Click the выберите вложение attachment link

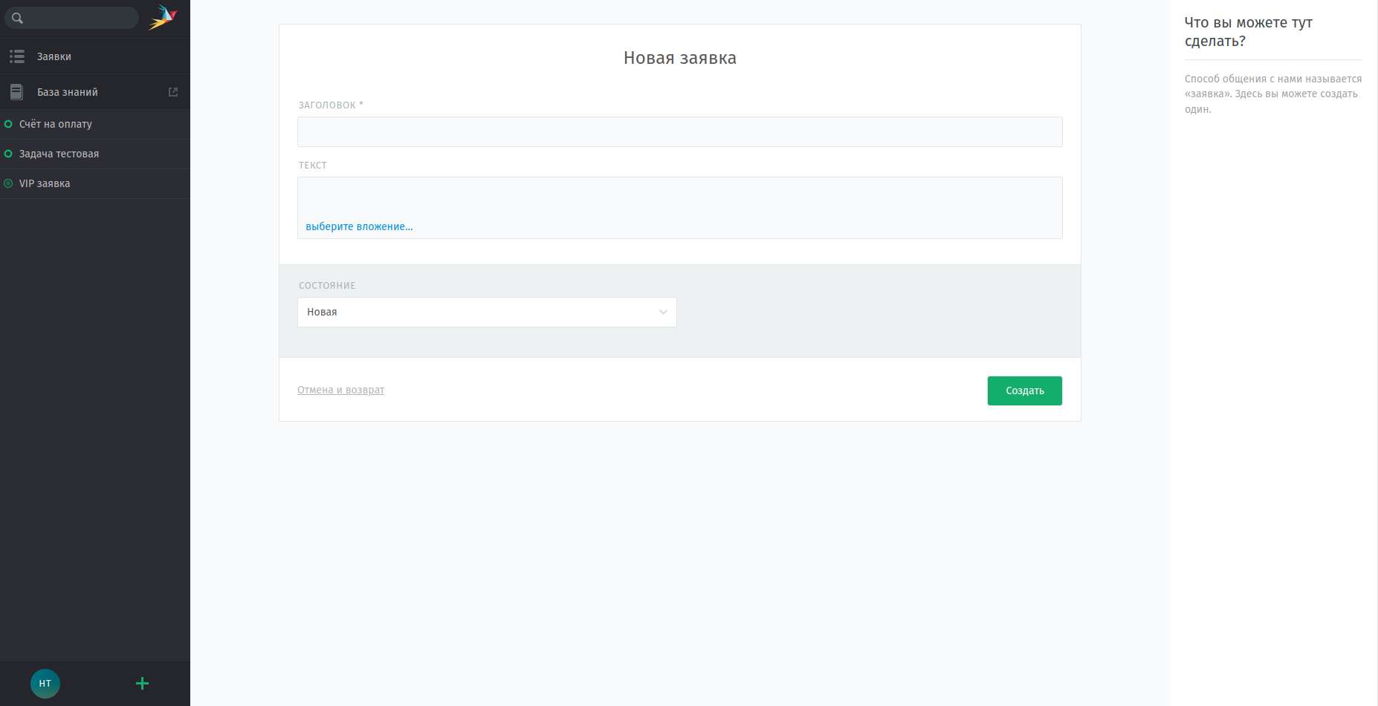click(359, 226)
